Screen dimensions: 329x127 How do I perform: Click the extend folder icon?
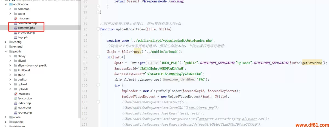click(11, 47)
